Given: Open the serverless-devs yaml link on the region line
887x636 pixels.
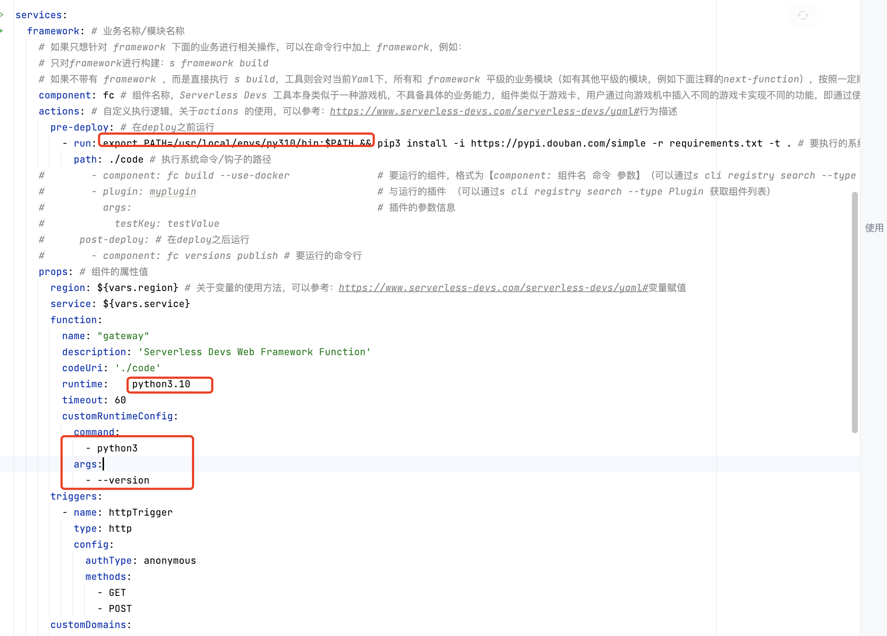Looking at the screenshot, I should 493,288.
